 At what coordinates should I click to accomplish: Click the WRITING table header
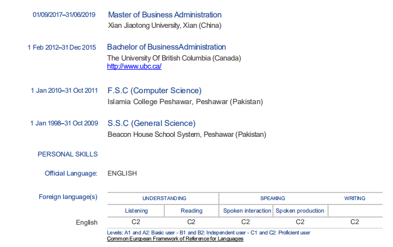tap(355, 198)
